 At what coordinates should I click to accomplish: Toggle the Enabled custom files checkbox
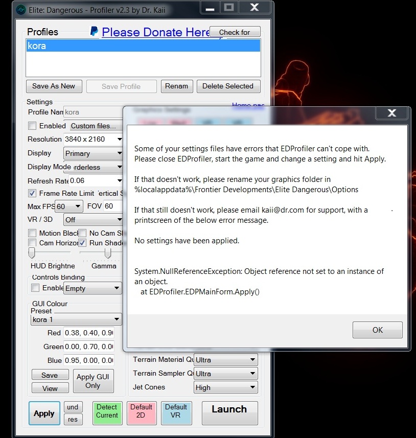(32, 126)
